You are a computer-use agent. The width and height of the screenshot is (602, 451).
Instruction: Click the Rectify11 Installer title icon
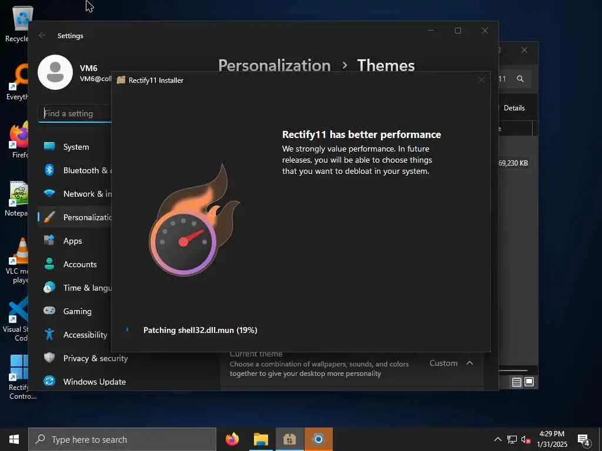[x=121, y=80]
